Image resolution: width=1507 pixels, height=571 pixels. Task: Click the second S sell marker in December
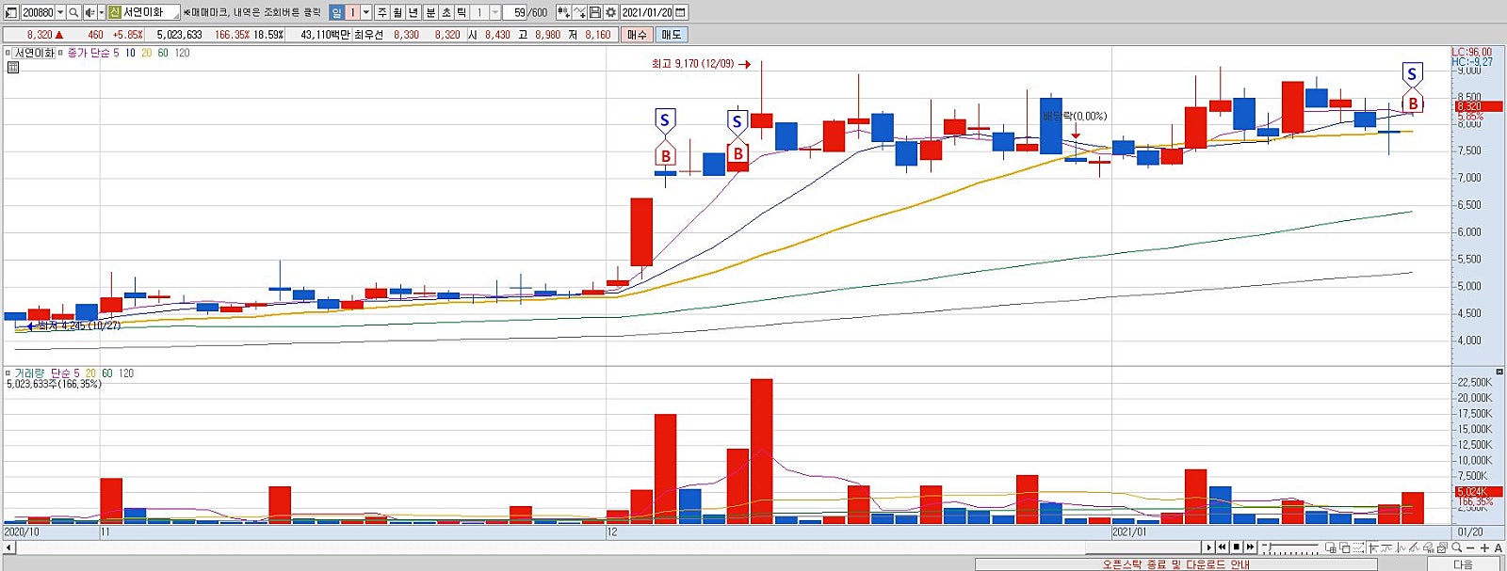(737, 121)
